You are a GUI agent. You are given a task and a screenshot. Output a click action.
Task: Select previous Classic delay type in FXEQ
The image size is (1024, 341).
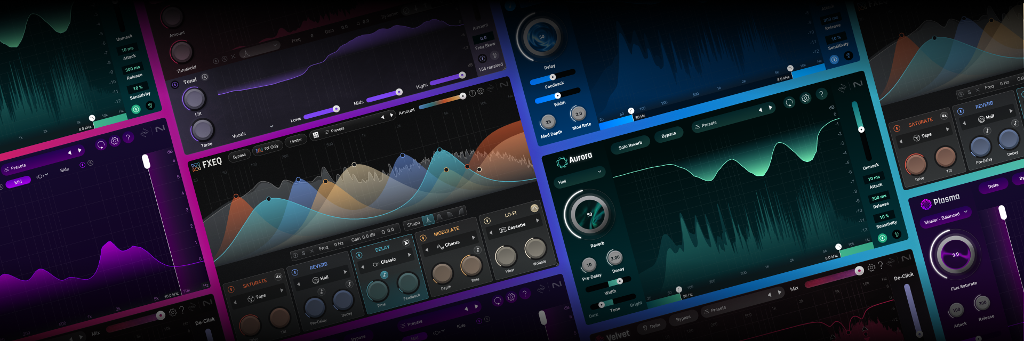363,267
